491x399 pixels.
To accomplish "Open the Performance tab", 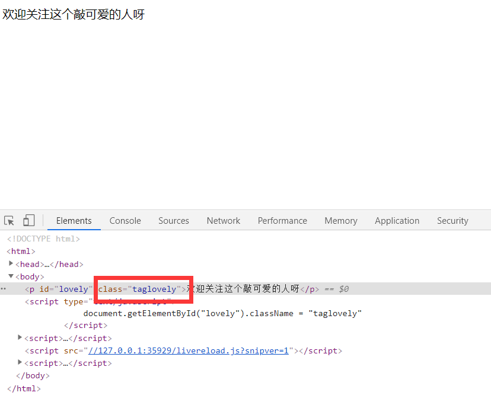I will 282,221.
